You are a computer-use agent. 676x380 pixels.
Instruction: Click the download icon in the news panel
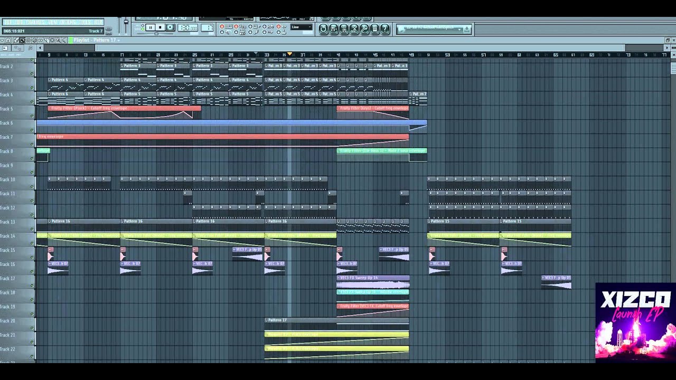tap(467, 30)
